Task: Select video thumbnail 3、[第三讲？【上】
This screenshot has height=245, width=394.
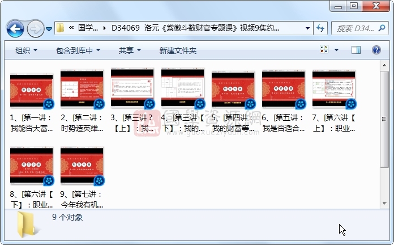Action: pos(132,87)
